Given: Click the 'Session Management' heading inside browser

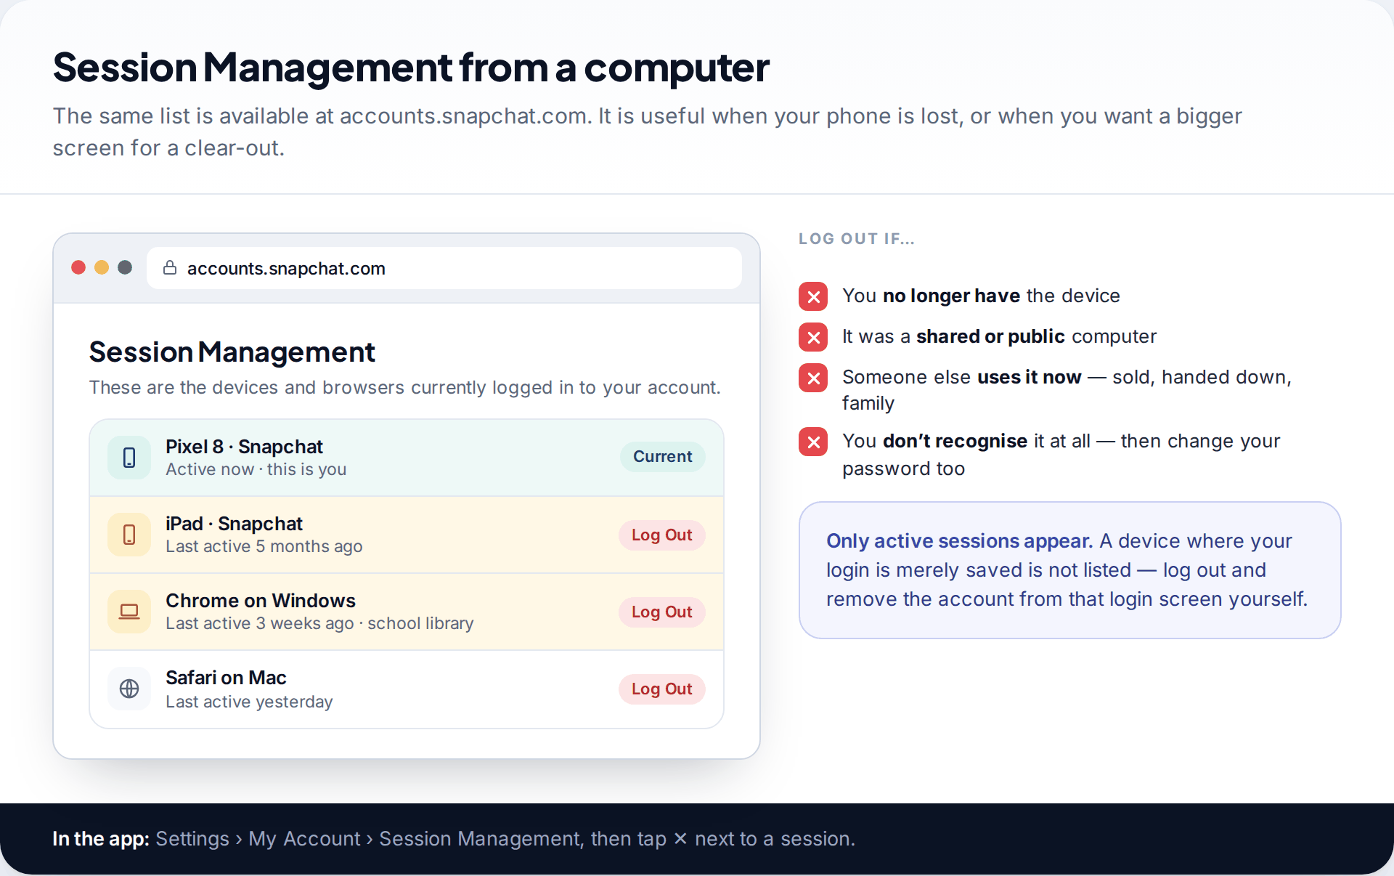Looking at the screenshot, I should point(232,352).
